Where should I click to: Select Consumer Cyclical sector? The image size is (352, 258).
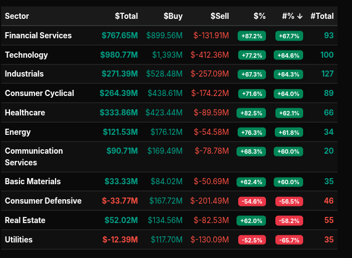click(39, 93)
